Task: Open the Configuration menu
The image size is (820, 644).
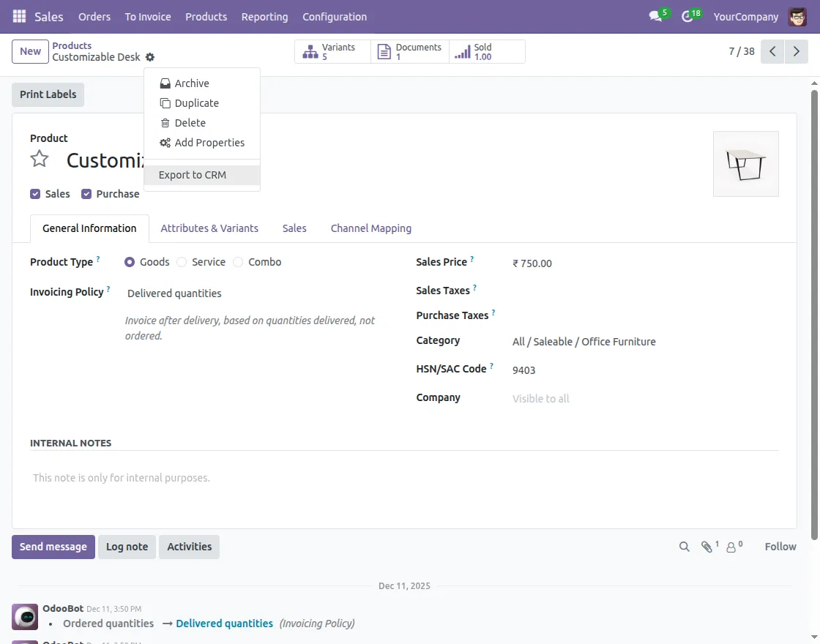Action: click(335, 16)
